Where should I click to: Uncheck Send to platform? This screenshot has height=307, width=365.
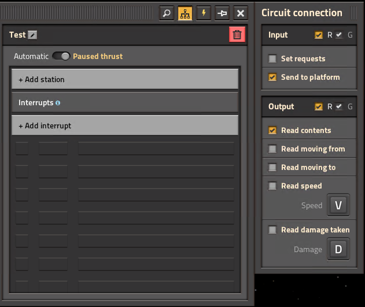pos(272,77)
